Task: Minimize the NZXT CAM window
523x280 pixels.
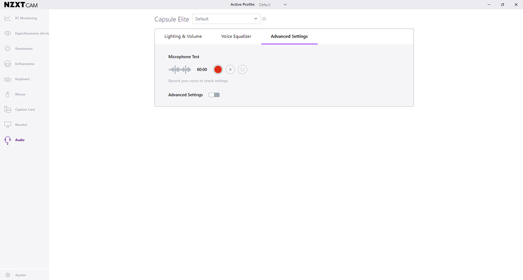Action: (489, 5)
